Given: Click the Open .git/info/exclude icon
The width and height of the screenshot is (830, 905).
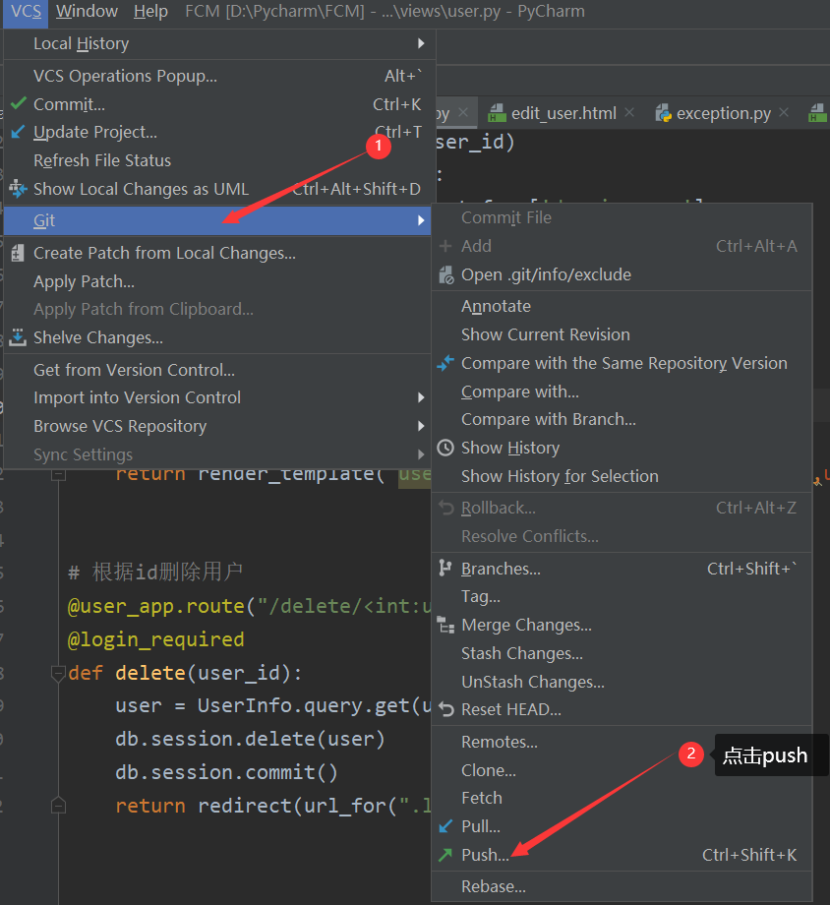Looking at the screenshot, I should 445,275.
